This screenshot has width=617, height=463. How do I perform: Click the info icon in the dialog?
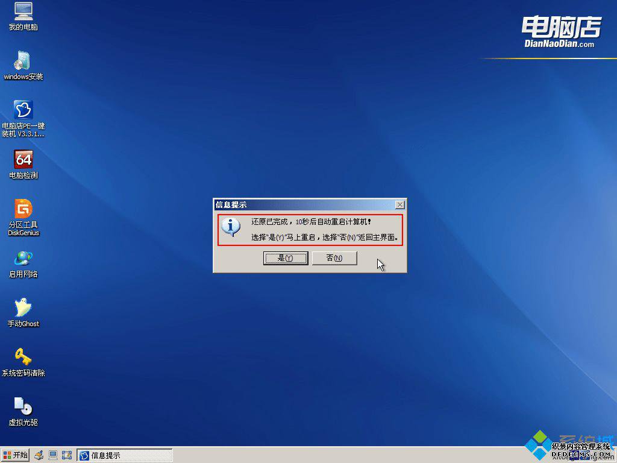[x=231, y=227]
